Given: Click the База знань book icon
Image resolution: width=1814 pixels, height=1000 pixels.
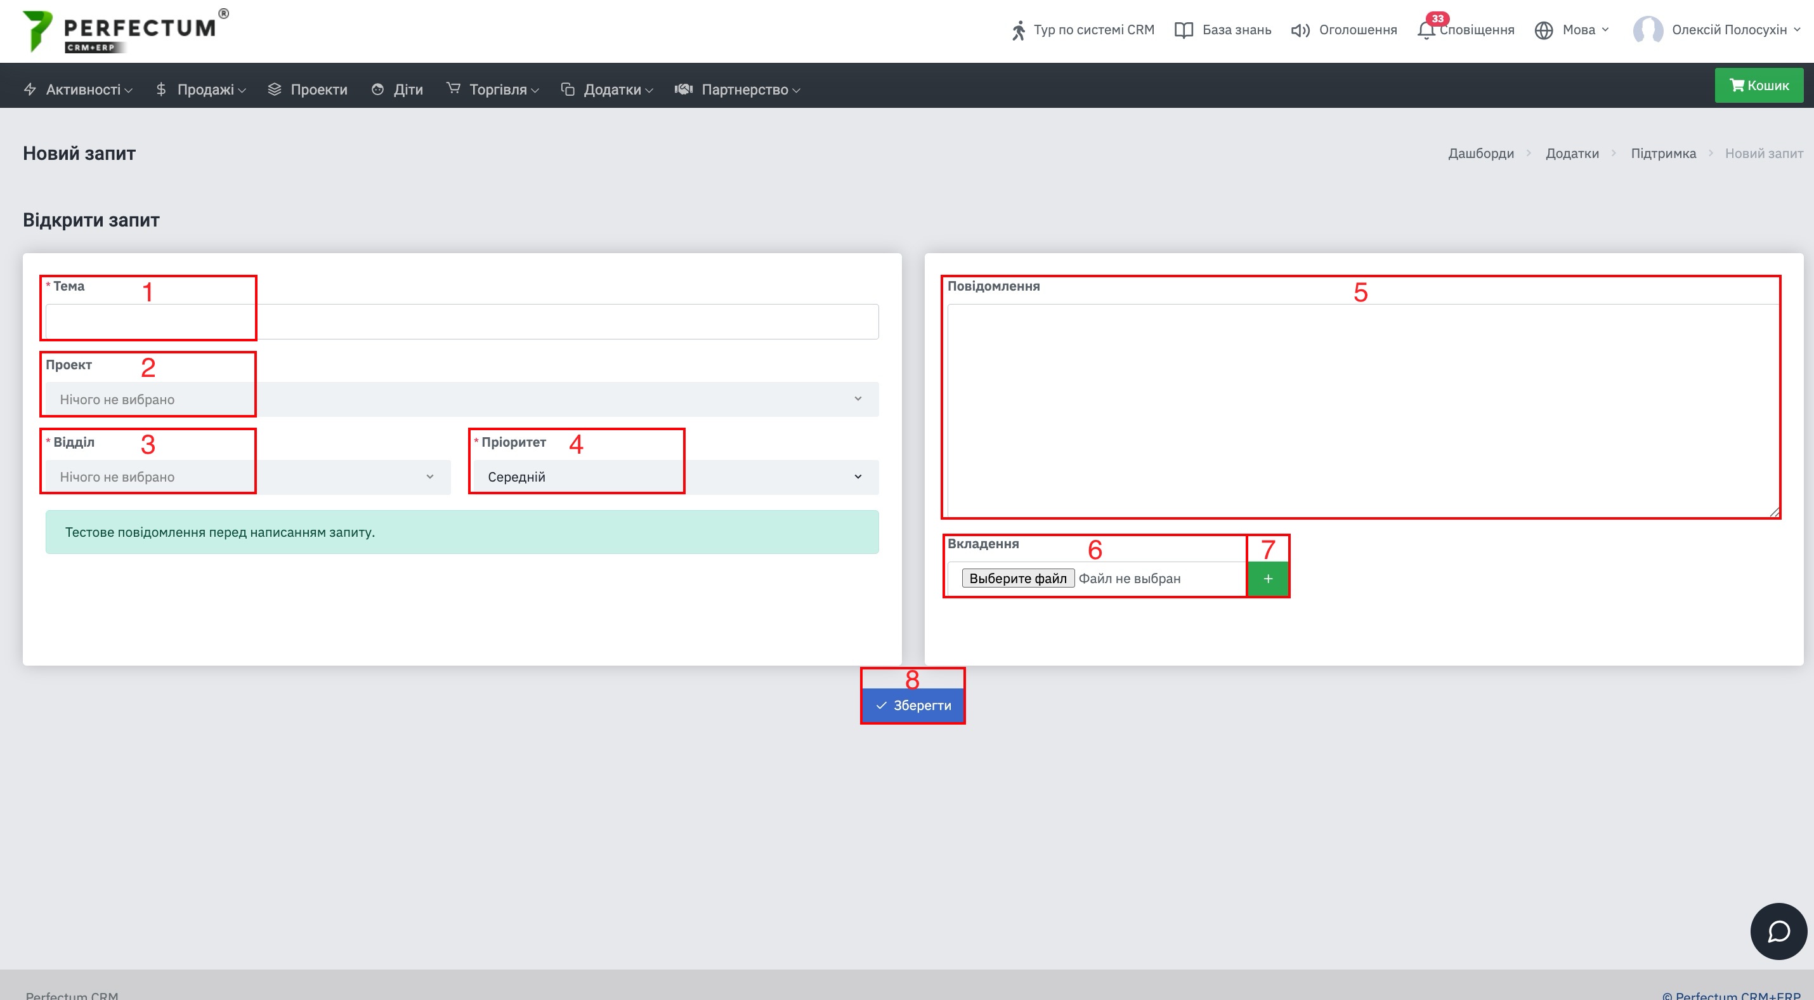Looking at the screenshot, I should (1184, 30).
